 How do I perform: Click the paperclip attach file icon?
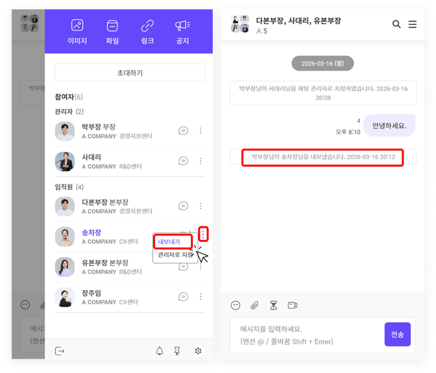[x=254, y=305]
